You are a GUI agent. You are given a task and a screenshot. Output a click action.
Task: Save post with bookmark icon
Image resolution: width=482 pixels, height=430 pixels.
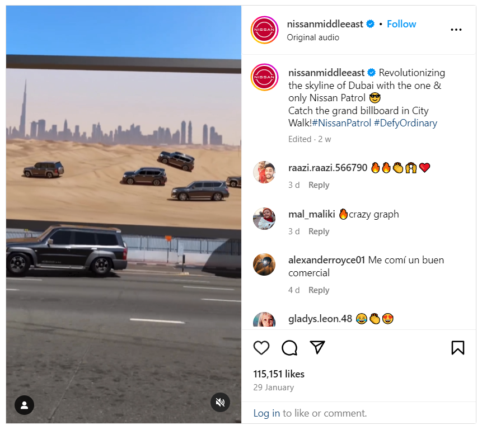point(458,348)
